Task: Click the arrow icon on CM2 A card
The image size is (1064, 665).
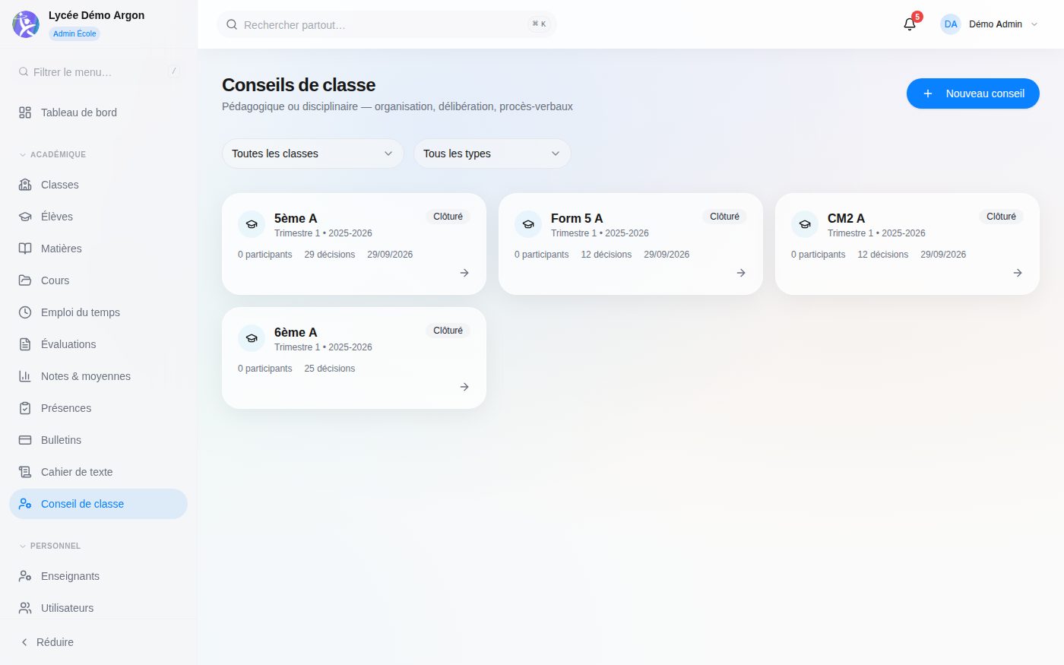Action: coord(1018,273)
